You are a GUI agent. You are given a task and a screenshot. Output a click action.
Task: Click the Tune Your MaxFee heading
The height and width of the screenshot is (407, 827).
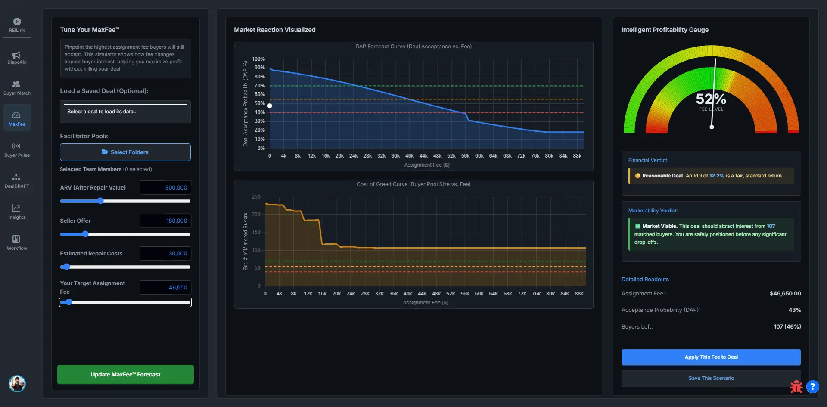(x=90, y=30)
